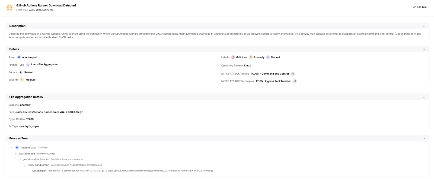Screen dimensions: 434x179
Task: Click the Medium severity value
Action: pos(31,80)
